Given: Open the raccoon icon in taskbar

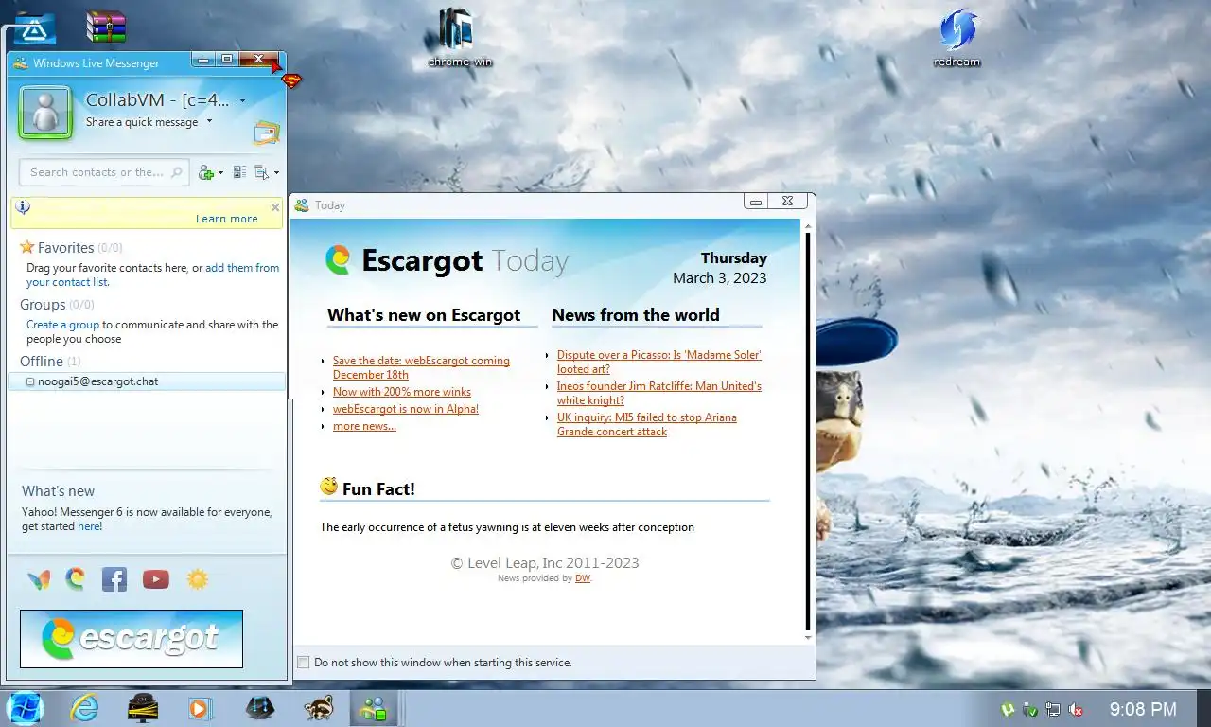Looking at the screenshot, I should tap(319, 708).
